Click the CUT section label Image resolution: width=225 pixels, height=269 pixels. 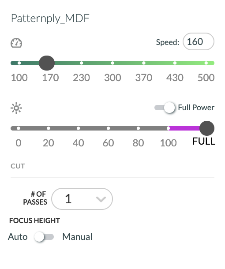[18, 166]
